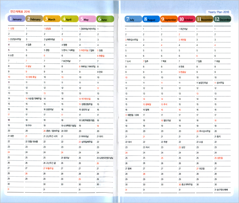This screenshot has height=203, width=239.
Task: Select September '22 추분' entry
Action: tap(164, 142)
